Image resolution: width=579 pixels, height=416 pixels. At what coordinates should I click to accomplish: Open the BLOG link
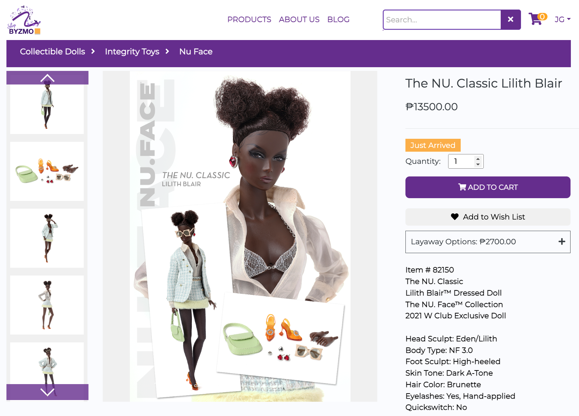[338, 20]
